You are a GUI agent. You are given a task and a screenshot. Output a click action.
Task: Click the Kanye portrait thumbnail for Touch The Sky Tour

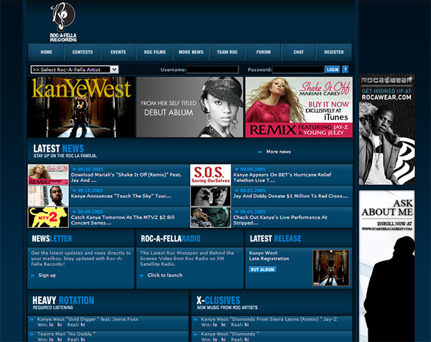(48, 196)
